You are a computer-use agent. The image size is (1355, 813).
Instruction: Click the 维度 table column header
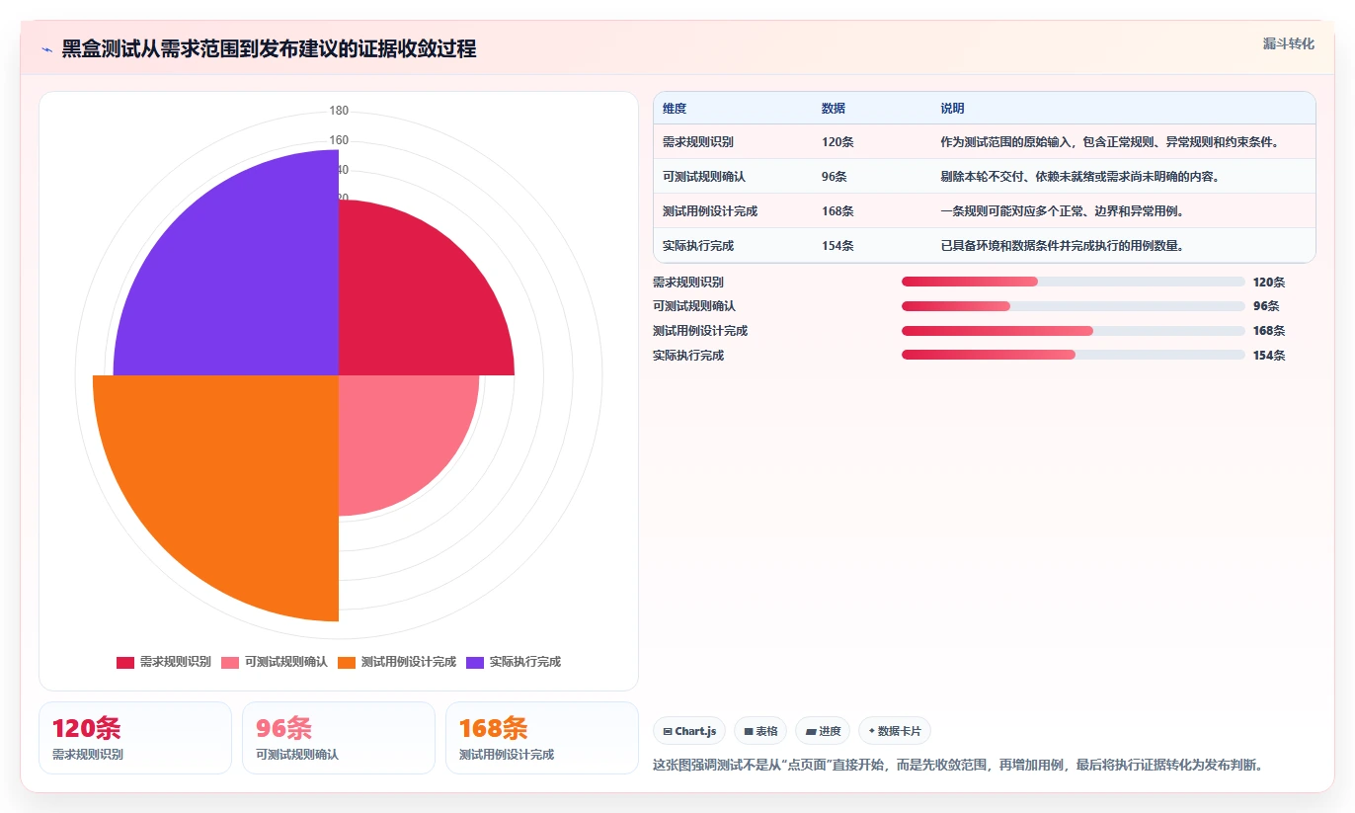pyautogui.click(x=675, y=109)
